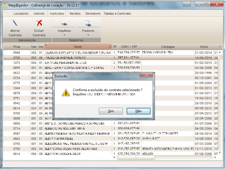The image size is (225, 169).
Task: Click the Excluir Contrato red X icon
Action: point(39,23)
